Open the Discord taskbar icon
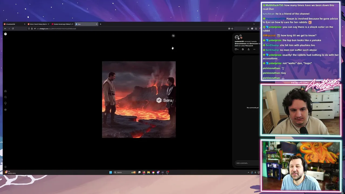Screen dimensions: 345x194 point(158,172)
